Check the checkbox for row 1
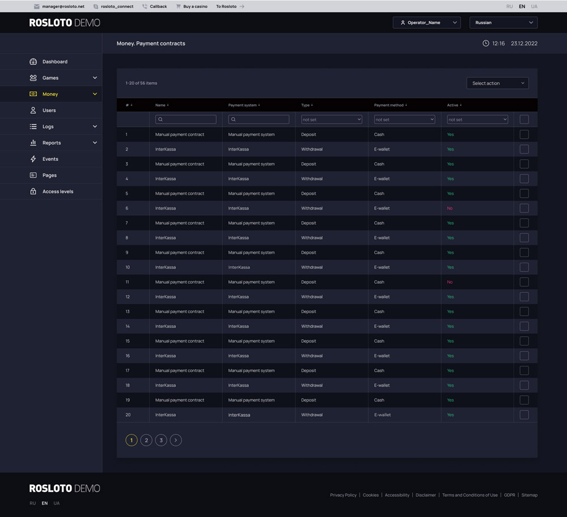The width and height of the screenshot is (567, 517). 524,135
